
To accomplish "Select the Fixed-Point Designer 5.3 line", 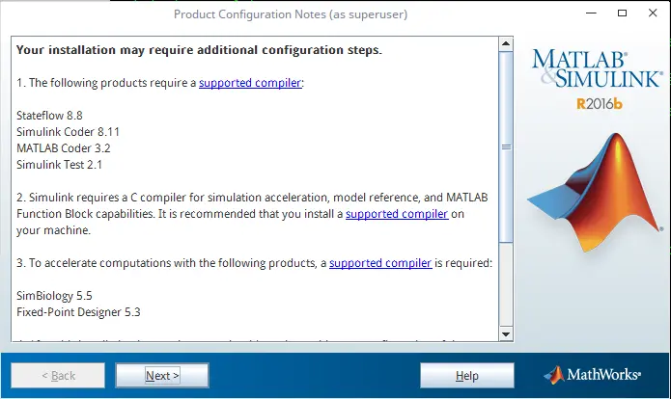I will (78, 312).
